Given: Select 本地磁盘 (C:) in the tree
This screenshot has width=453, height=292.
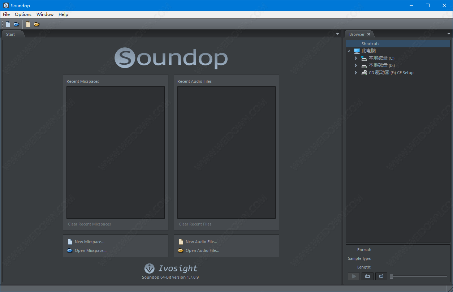Looking at the screenshot, I should tap(381, 58).
